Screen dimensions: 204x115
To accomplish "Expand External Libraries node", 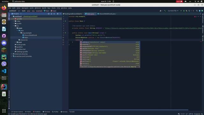I will 11,54.
